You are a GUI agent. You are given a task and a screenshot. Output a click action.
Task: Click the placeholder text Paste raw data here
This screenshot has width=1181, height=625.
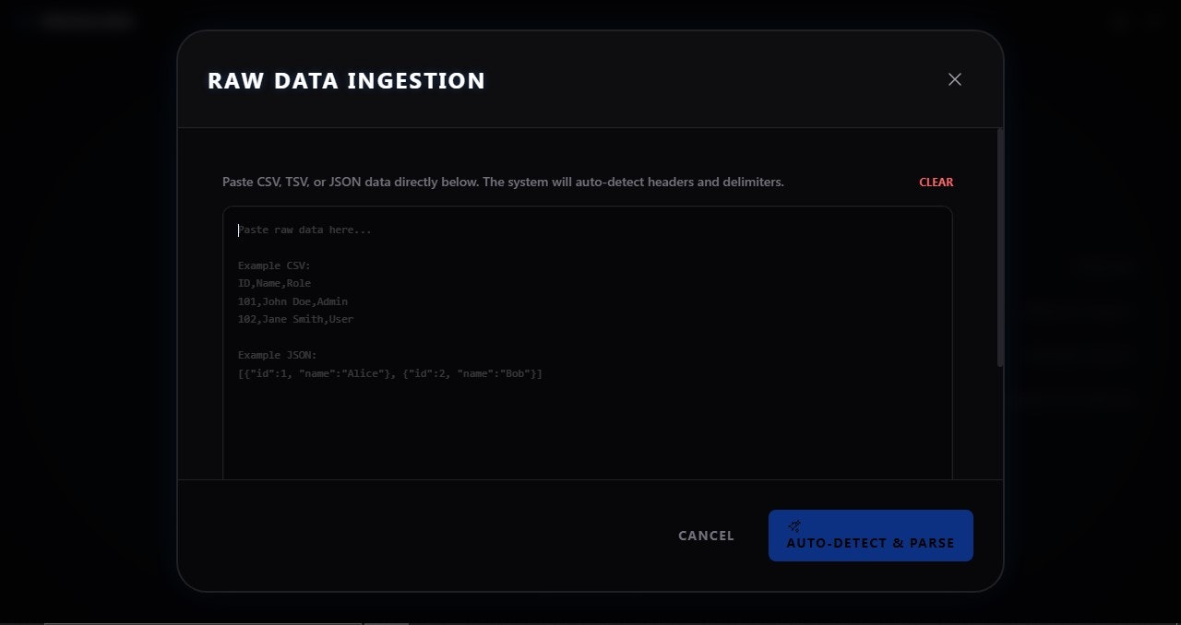tap(304, 230)
